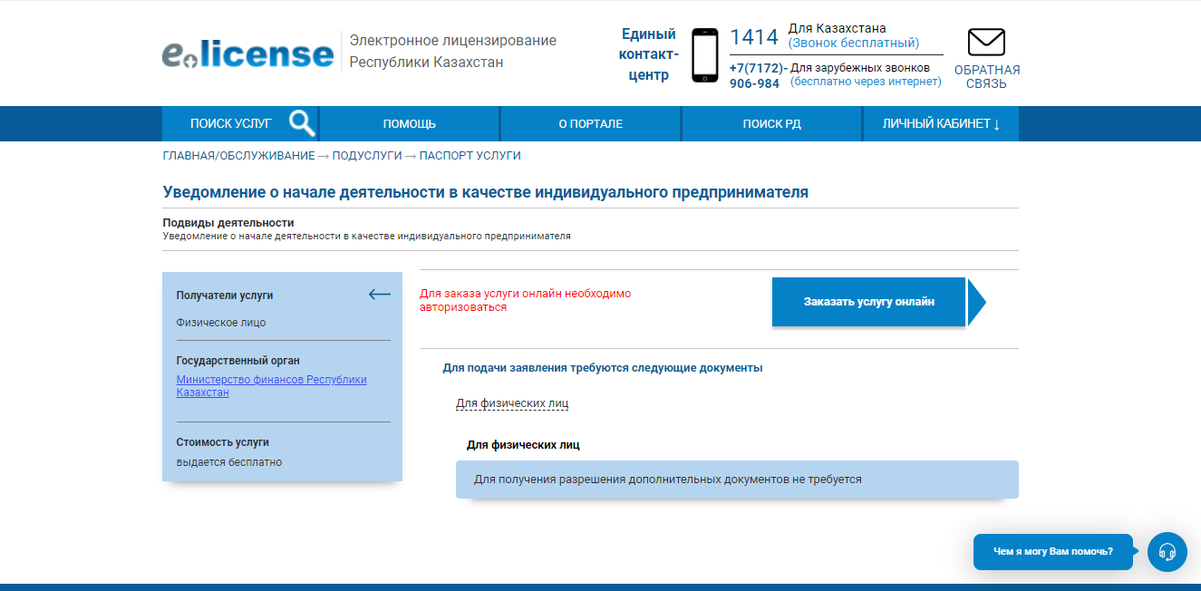Click the Стоимость услуги label

pyautogui.click(x=222, y=442)
